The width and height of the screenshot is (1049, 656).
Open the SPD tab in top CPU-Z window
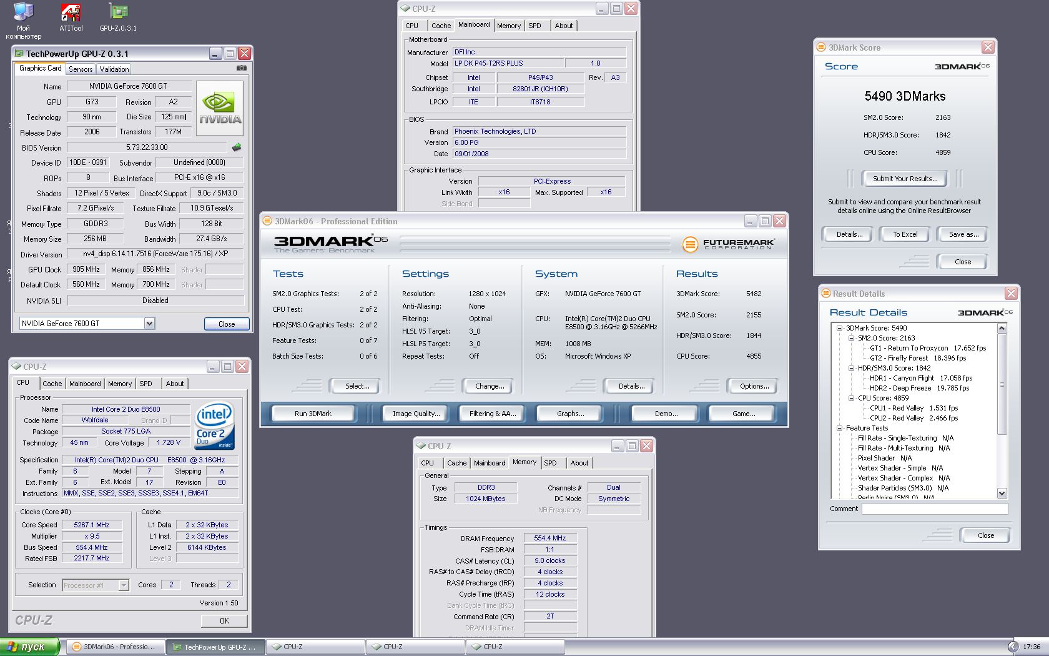click(x=534, y=26)
